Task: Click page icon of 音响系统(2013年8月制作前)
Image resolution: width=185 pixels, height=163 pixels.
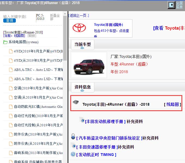Action: (11, 153)
